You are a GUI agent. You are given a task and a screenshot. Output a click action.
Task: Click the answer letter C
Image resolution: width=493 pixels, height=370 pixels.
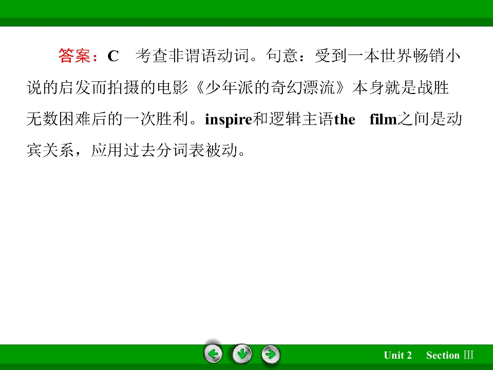point(113,57)
